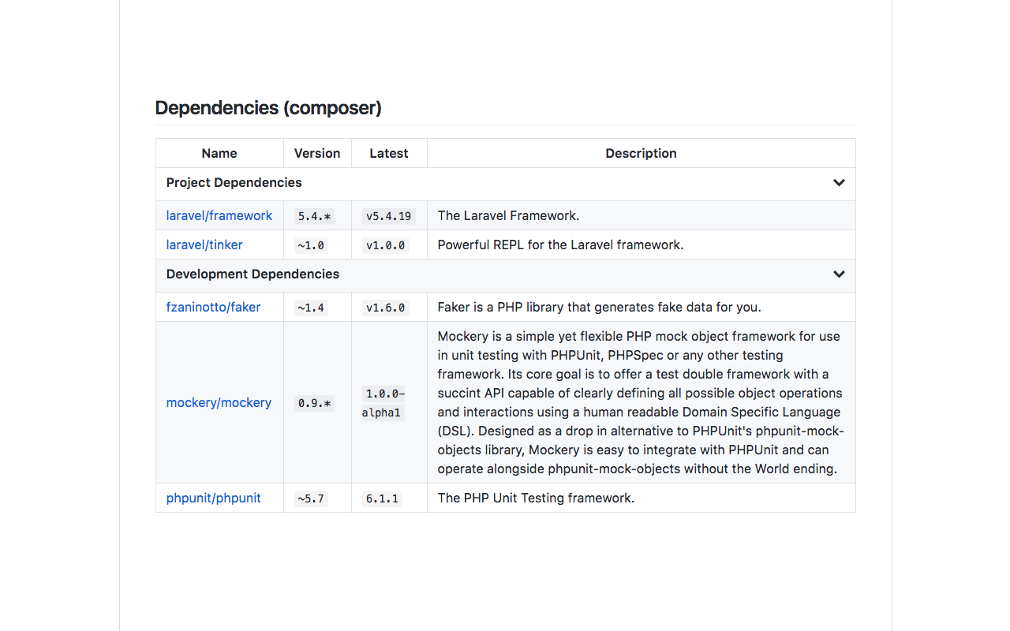
Task: Click version value ~1.0
Action: [311, 245]
